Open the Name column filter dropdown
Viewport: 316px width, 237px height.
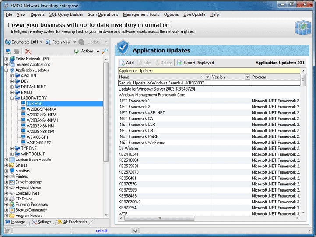coord(207,77)
